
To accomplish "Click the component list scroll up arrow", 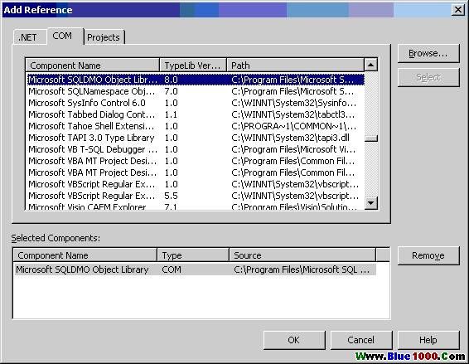I will tap(371, 65).
